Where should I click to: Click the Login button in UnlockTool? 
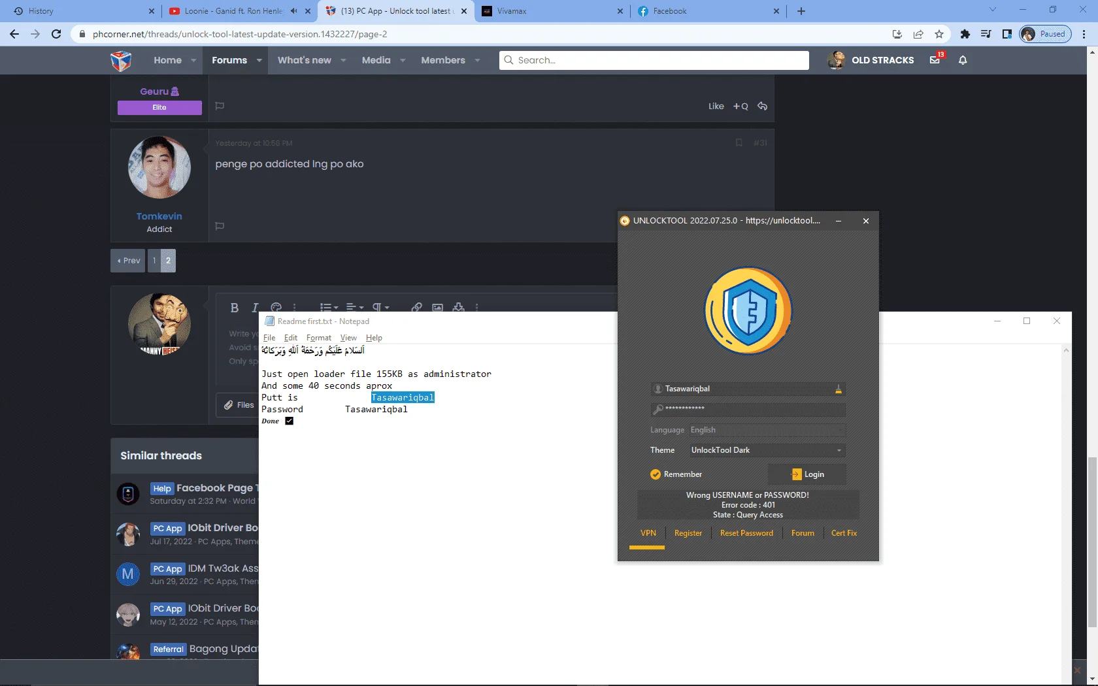pos(807,474)
